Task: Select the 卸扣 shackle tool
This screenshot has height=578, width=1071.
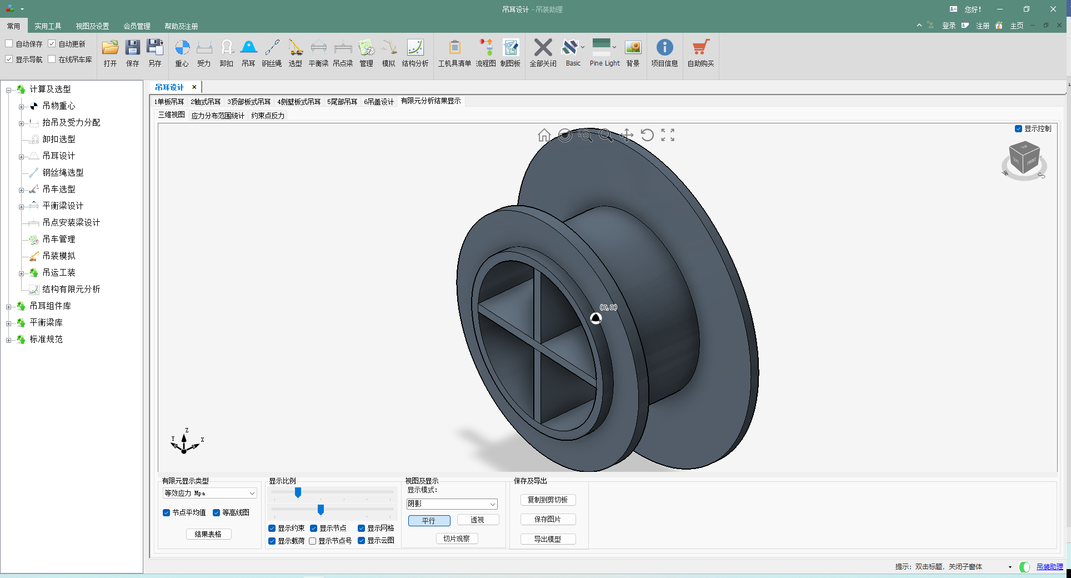Action: (x=226, y=53)
